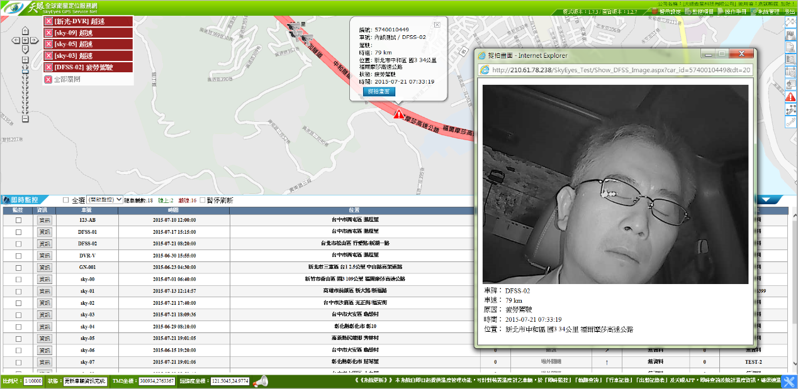Click the 狀態 status field
The width and height of the screenshot is (798, 389).
coord(84,381)
